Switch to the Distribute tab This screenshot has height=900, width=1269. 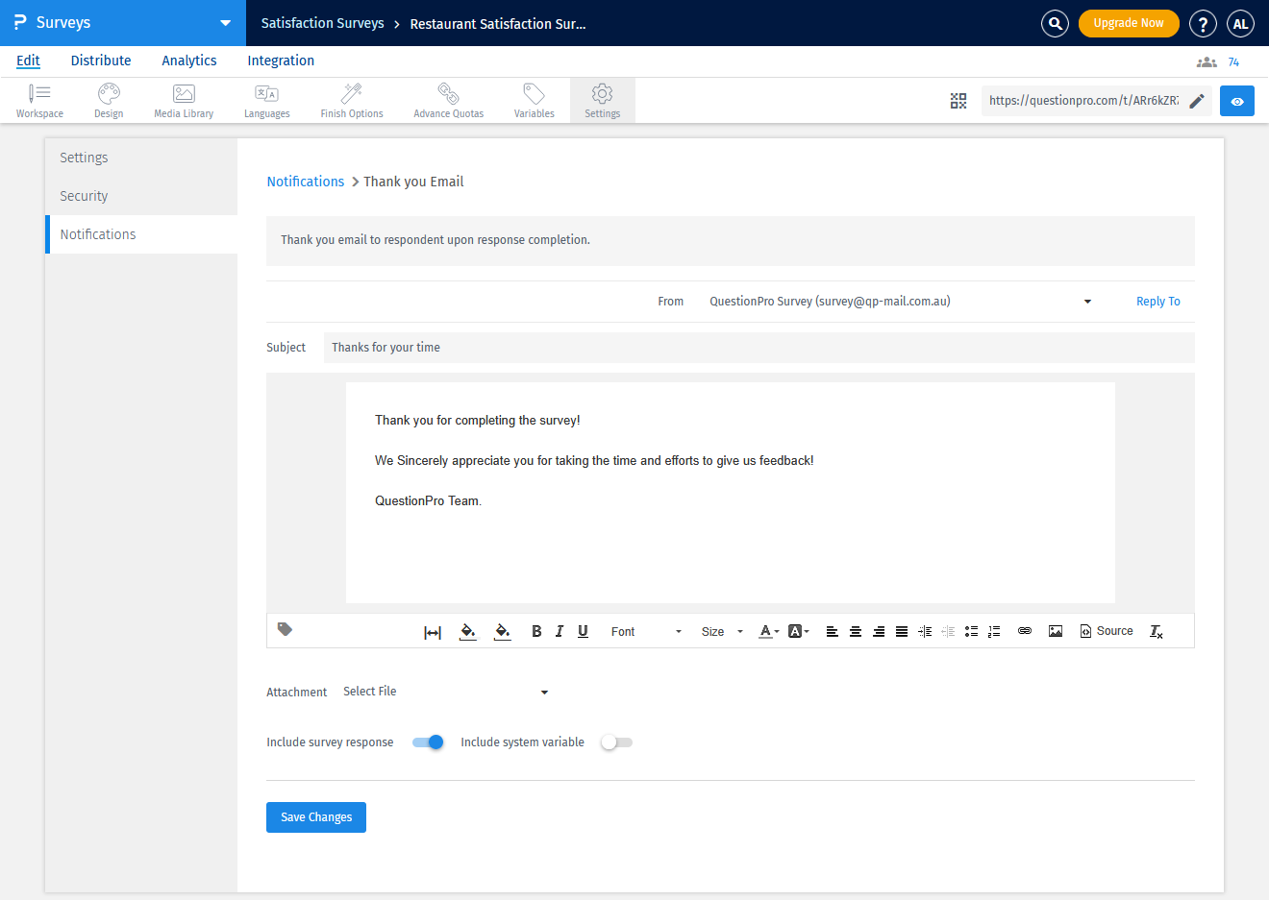tap(100, 61)
